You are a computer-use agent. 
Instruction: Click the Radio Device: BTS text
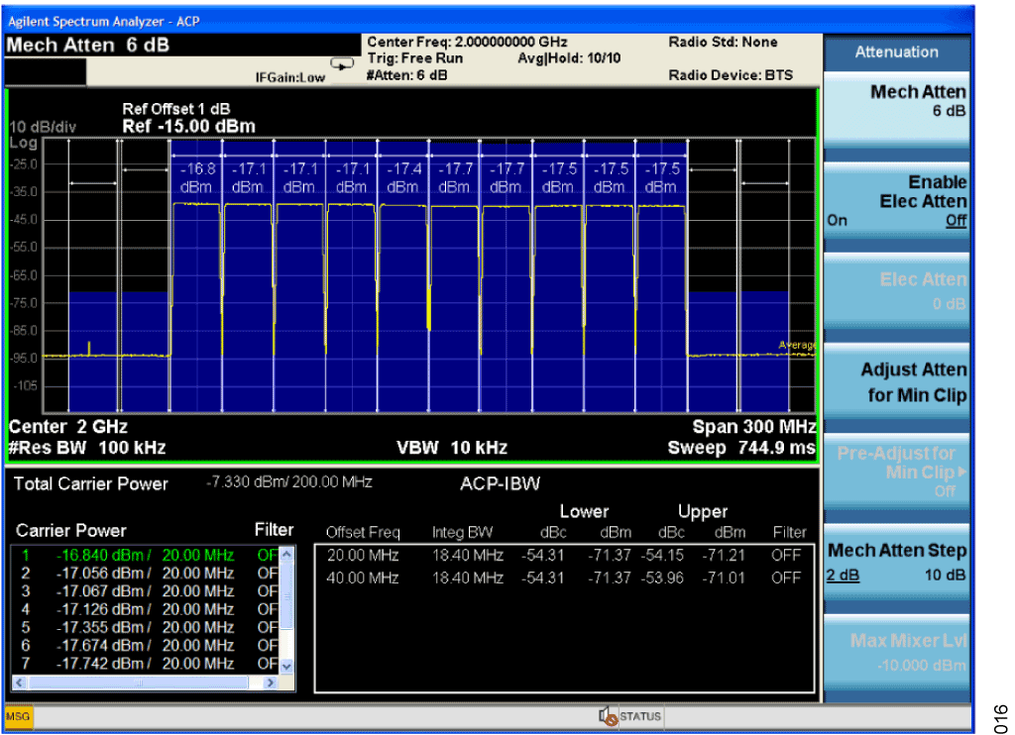click(x=731, y=75)
